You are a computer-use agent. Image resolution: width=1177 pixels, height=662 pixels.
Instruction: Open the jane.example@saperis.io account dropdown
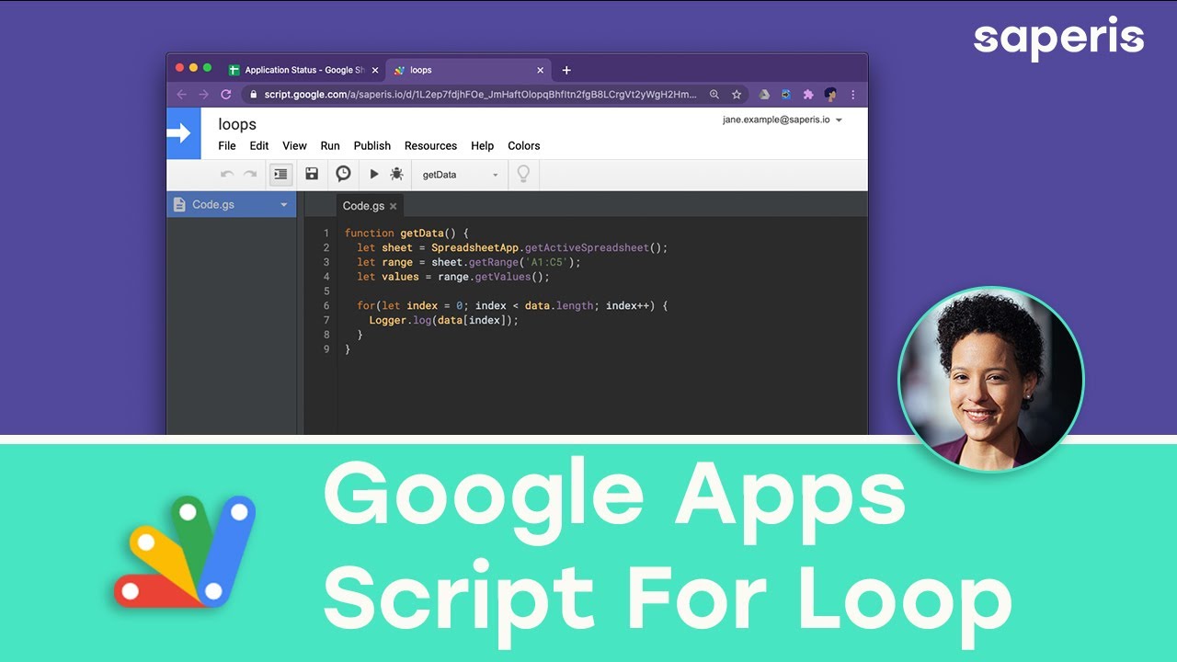tap(783, 120)
